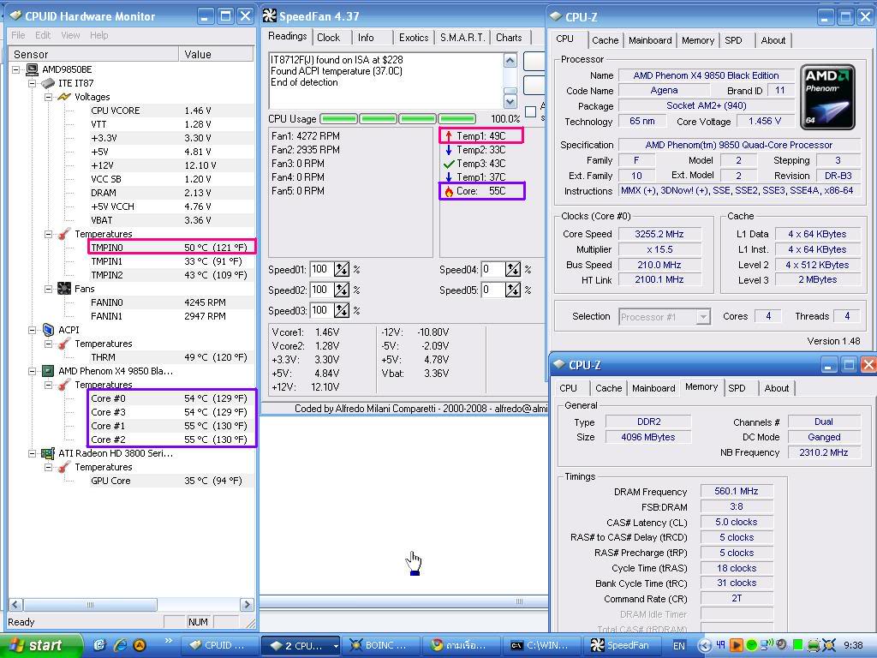Click the Speed03 spinner icon in SpeedFan
The image size is (877, 658).
coord(342,310)
